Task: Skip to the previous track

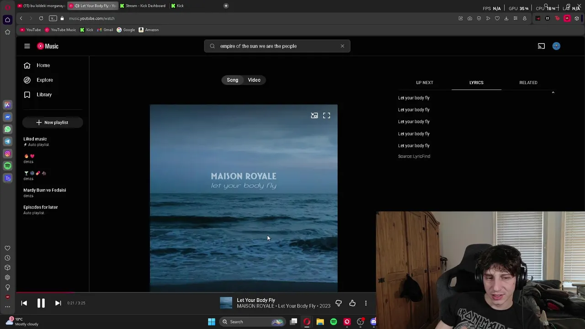Action: [24, 303]
